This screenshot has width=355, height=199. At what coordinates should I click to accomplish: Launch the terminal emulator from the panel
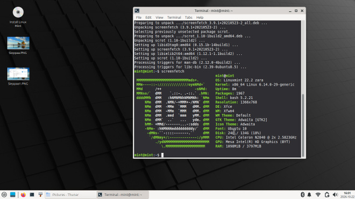pyautogui.click(x=32, y=195)
